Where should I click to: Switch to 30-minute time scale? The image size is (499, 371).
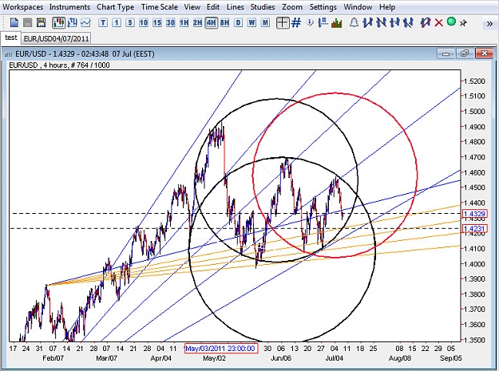171,23
